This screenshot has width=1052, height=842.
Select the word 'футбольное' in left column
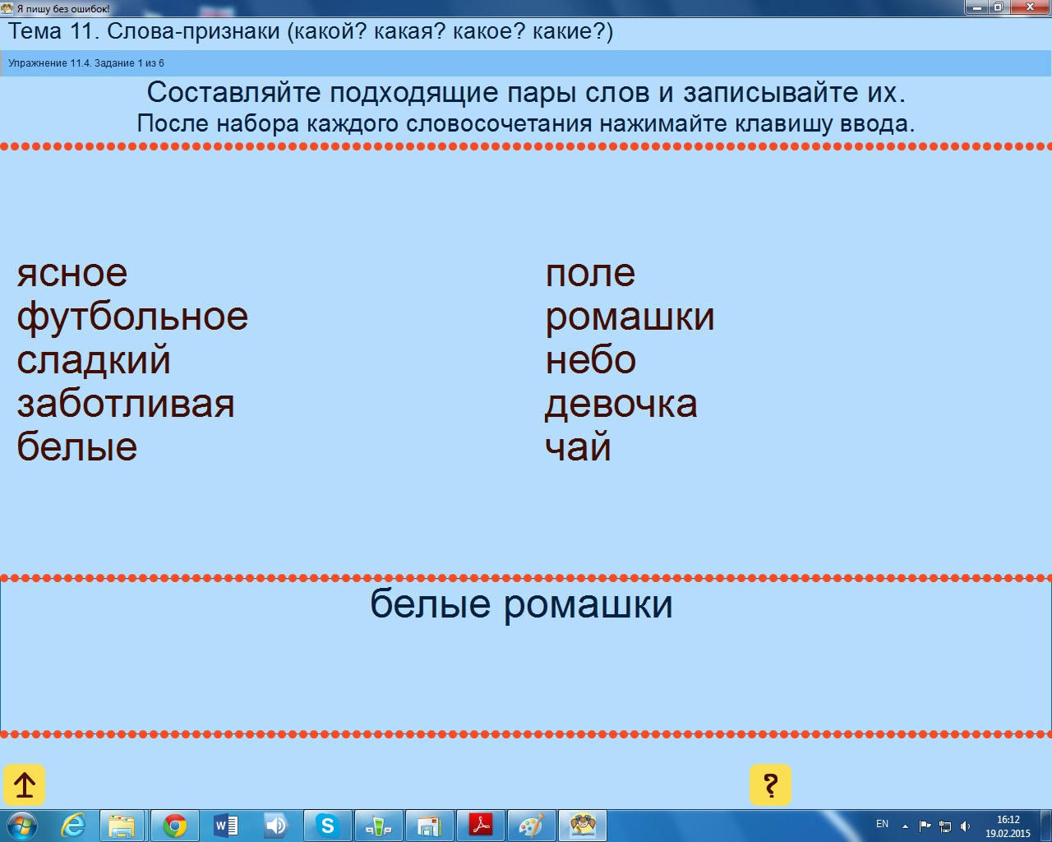[132, 317]
